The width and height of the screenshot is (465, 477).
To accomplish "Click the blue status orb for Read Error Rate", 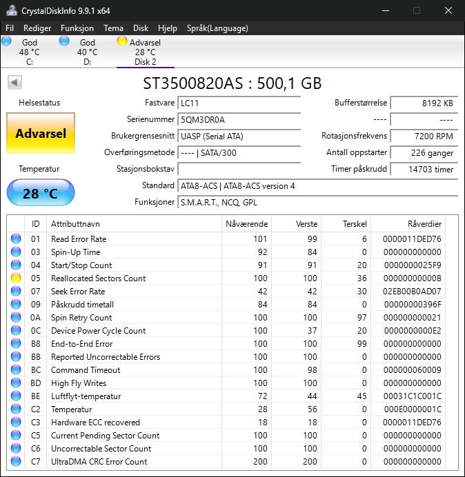I will pos(16,238).
